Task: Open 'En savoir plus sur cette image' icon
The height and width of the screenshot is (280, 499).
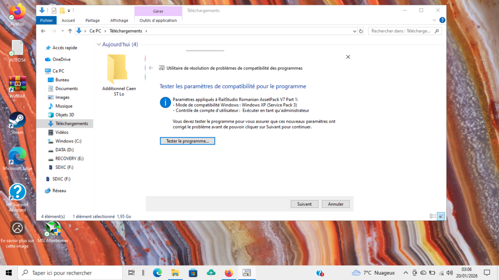Action: (17, 235)
